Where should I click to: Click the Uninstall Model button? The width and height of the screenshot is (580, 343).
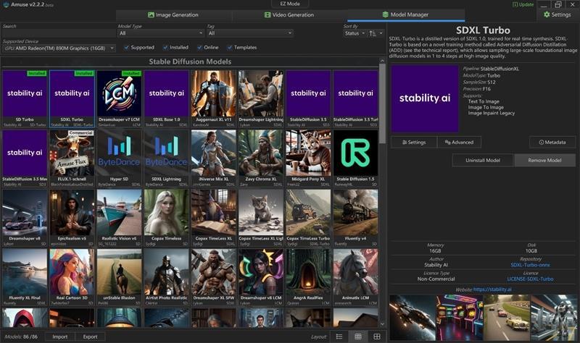pos(483,160)
